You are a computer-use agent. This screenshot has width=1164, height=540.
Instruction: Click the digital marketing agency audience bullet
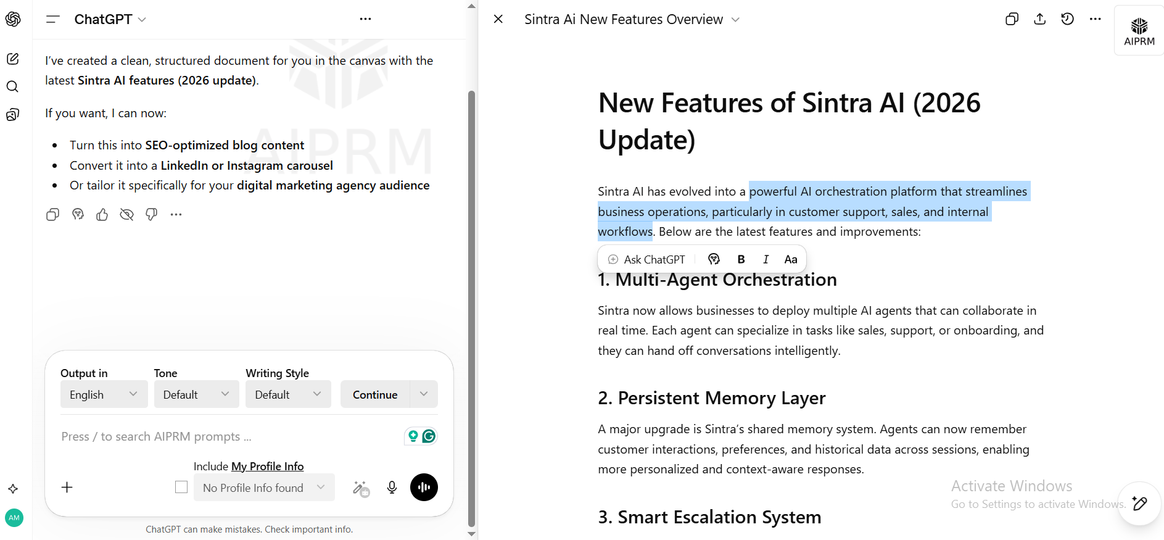tap(250, 185)
